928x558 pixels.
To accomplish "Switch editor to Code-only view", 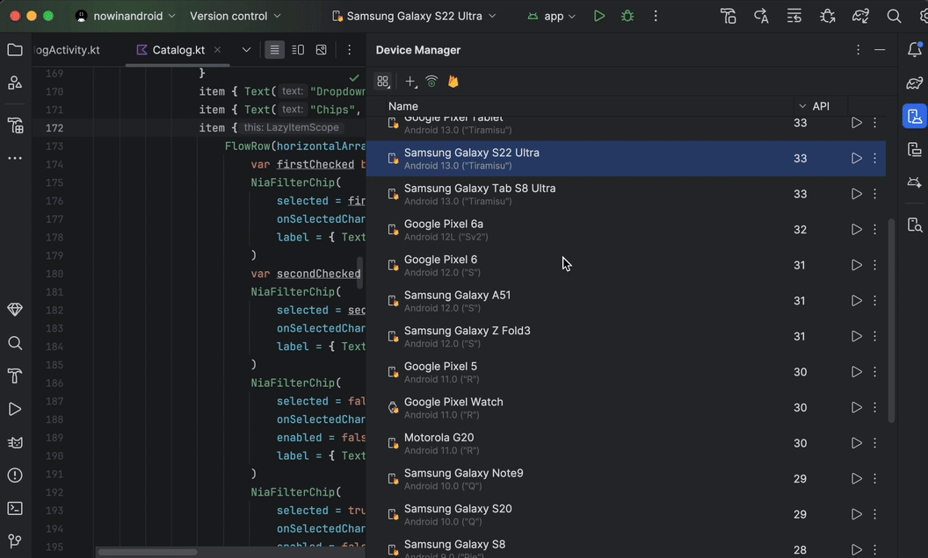I will (x=274, y=49).
